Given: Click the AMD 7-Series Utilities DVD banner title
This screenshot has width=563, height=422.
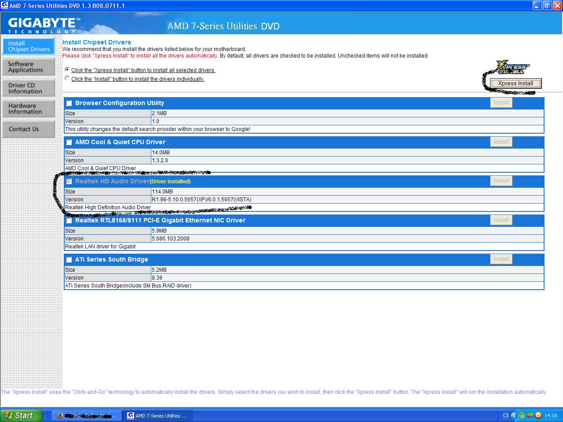Looking at the screenshot, I should (223, 25).
